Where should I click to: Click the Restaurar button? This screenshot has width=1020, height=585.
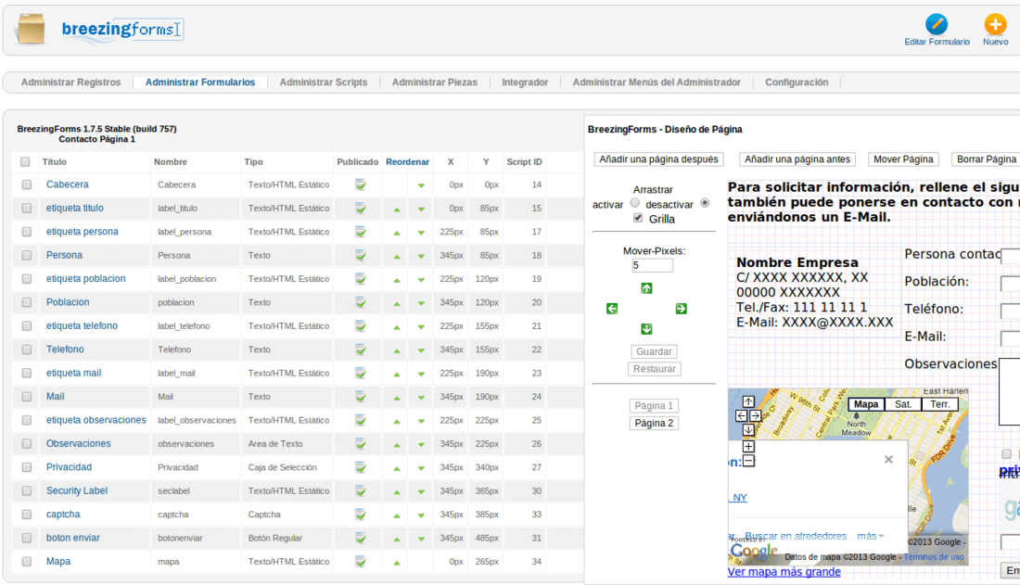(654, 369)
